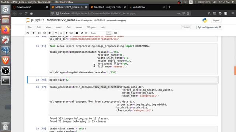Open Brave browser from the dock

[6, 60]
